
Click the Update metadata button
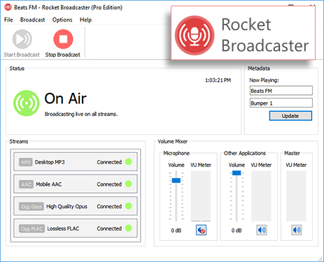click(x=290, y=116)
